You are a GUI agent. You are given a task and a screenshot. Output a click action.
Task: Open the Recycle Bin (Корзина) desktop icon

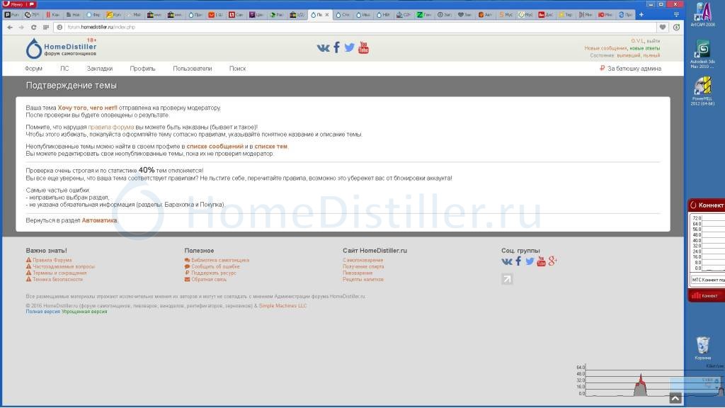coord(702,348)
